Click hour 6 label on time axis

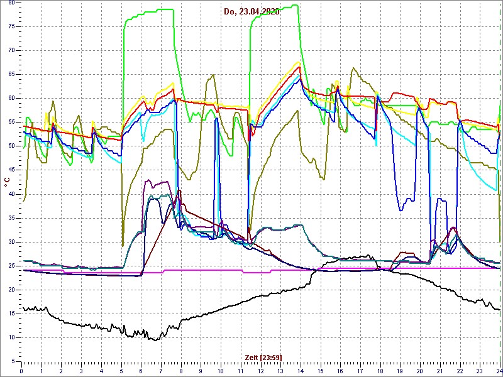pos(141,371)
